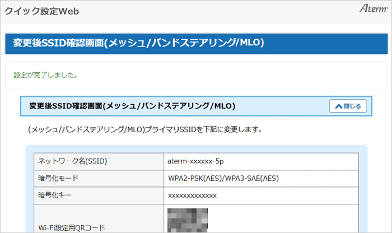The height and width of the screenshot is (233, 392).
Task: Click the 閉じる text label
Action: pyautogui.click(x=352, y=106)
